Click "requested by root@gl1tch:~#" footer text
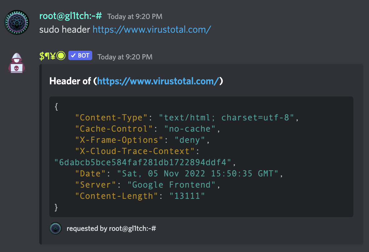The image size is (369, 252). [111, 229]
